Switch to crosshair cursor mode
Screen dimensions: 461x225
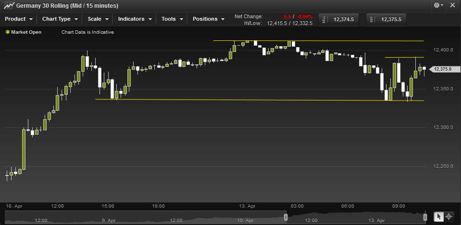click(449, 217)
